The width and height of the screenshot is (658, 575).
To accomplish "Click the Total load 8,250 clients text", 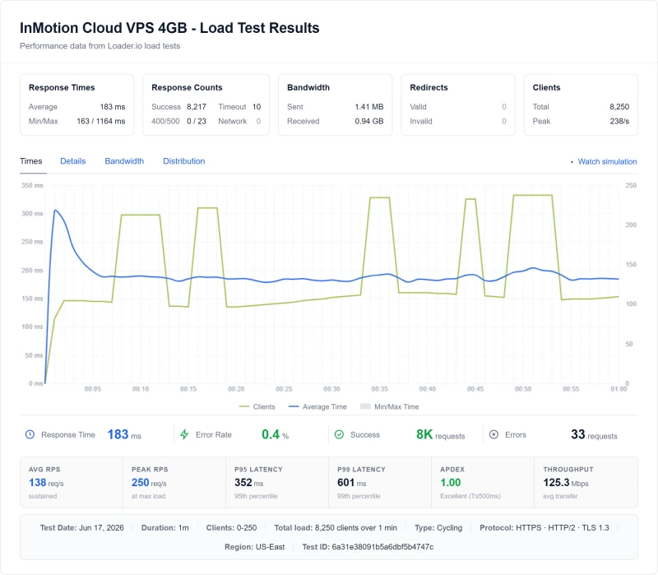I will point(336,527).
